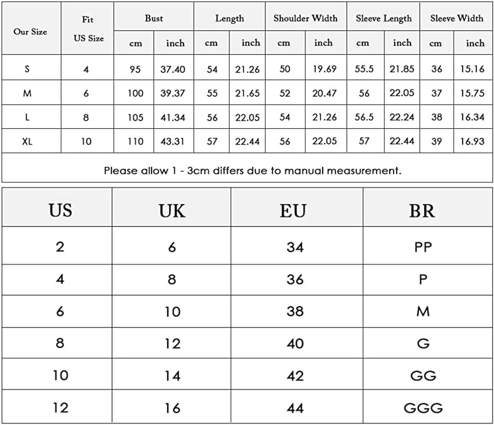This screenshot has width=494, height=425.
Task: Select the Shoulder Width column header
Action: click(x=305, y=18)
